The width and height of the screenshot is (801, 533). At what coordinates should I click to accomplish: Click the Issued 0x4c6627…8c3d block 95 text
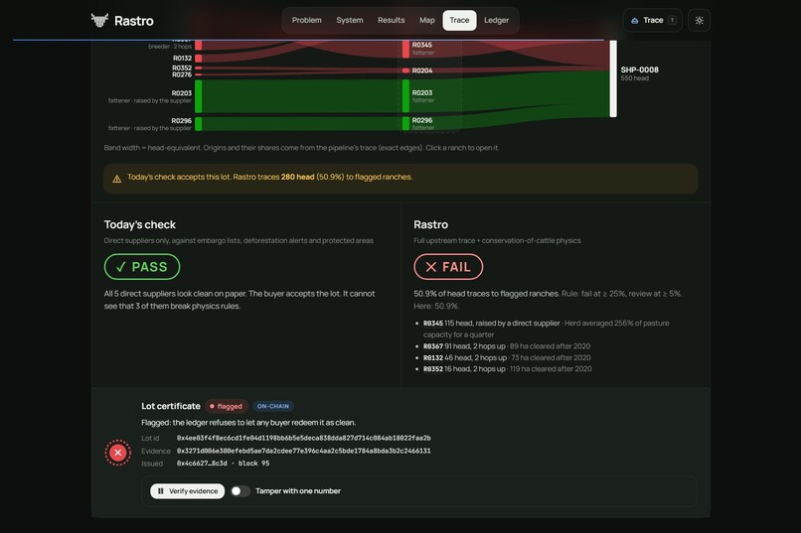(223, 464)
